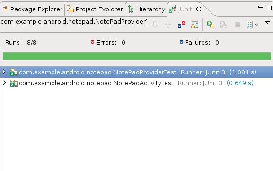Image resolution: width=273 pixels, height=171 pixels.
Task: Expand NotePadProviderTest tree node
Action: click(x=4, y=72)
